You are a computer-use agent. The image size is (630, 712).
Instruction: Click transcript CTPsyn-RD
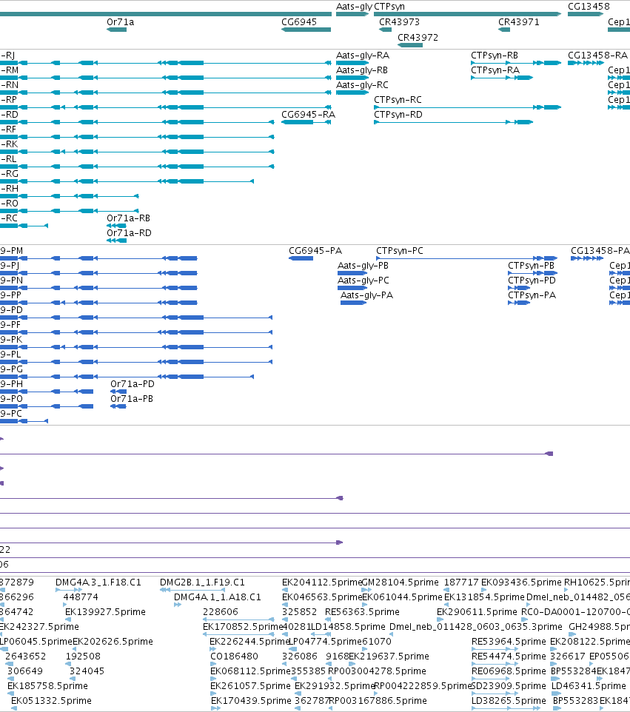398,115
